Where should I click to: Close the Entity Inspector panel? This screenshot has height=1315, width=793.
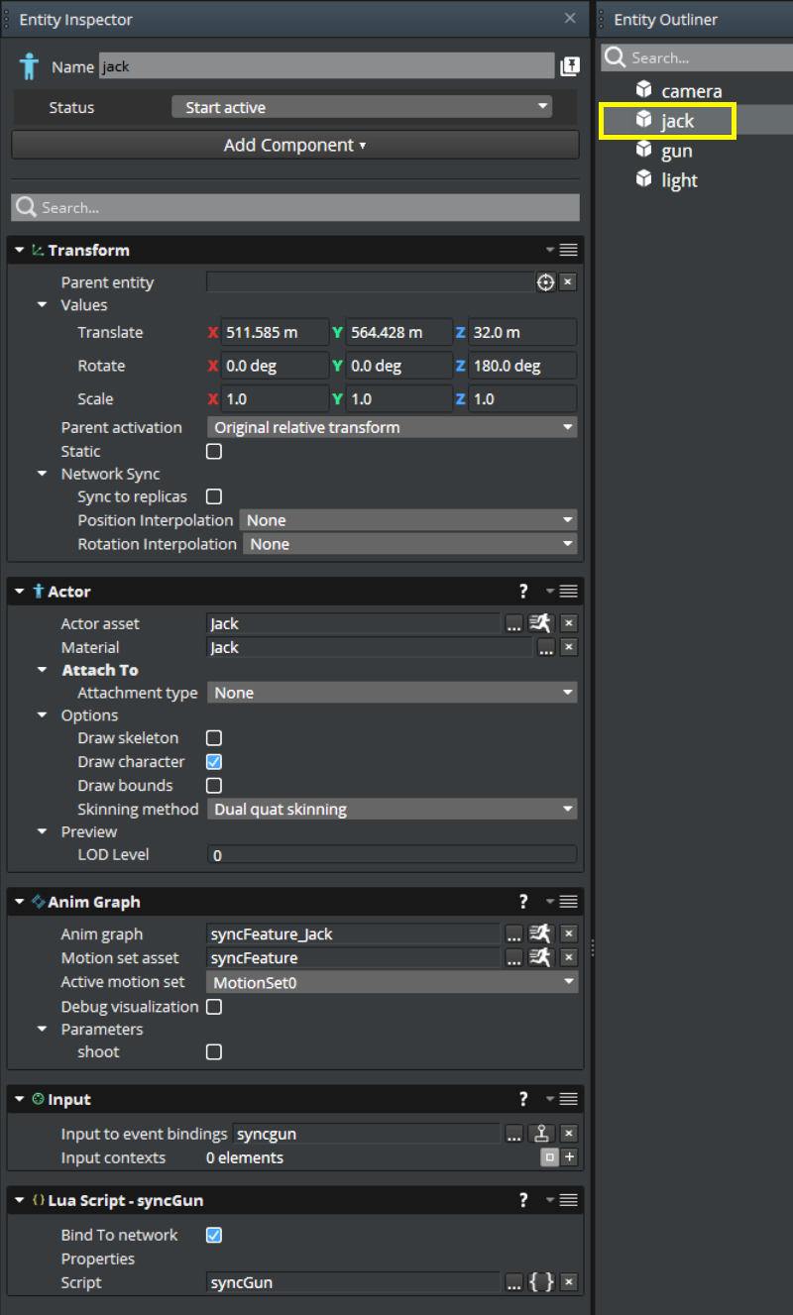(x=570, y=18)
